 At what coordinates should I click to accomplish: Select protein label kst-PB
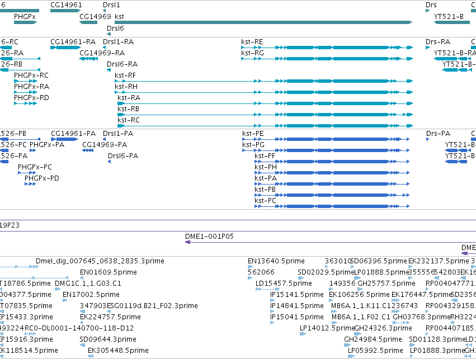265,190
